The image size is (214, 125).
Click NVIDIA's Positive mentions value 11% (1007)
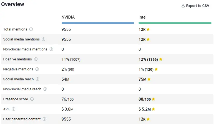coord(71,59)
